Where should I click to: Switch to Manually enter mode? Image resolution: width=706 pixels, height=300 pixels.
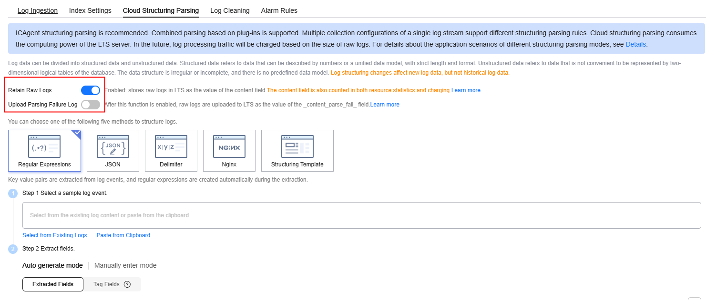tap(125, 265)
